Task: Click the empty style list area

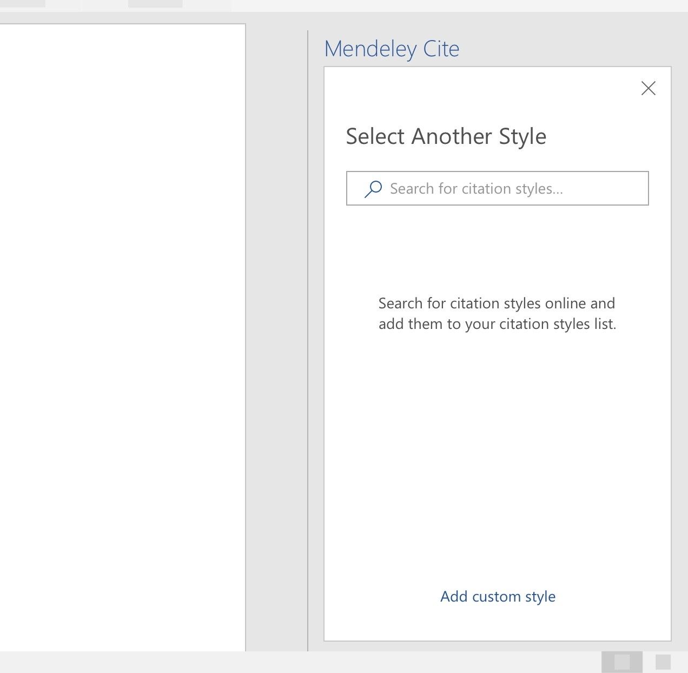Action: [x=497, y=444]
